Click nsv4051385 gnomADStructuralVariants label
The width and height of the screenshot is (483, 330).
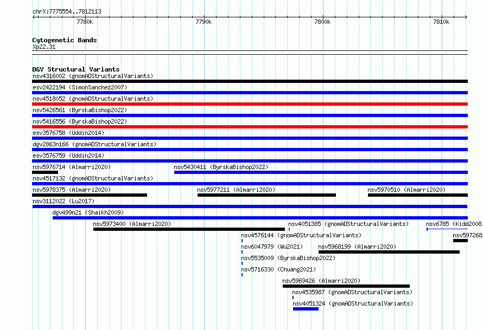348,224
